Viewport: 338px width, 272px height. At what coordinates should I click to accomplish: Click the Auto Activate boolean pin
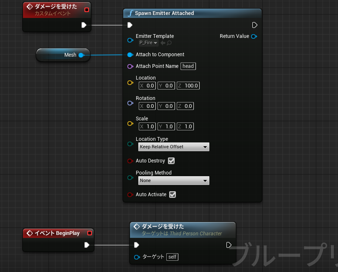coord(130,195)
